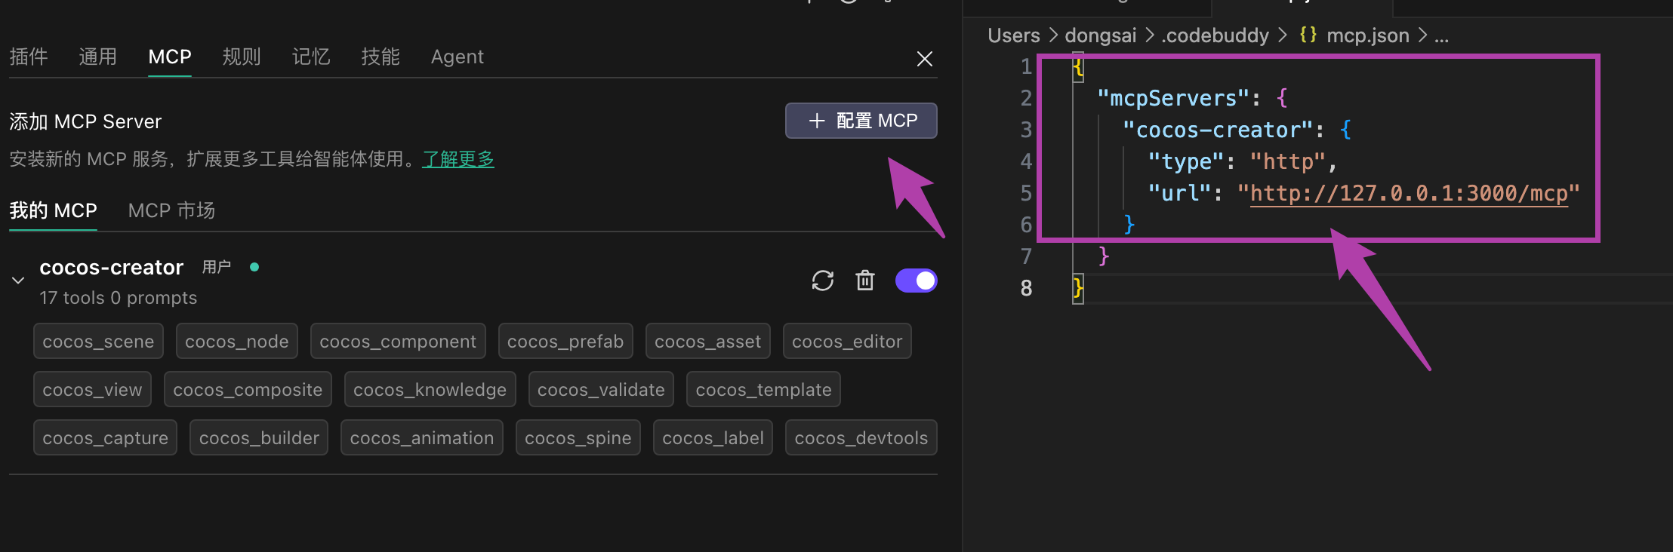Image resolution: width=1673 pixels, height=552 pixels.
Task: Select the cocos_label tool tag
Action: 713,438
